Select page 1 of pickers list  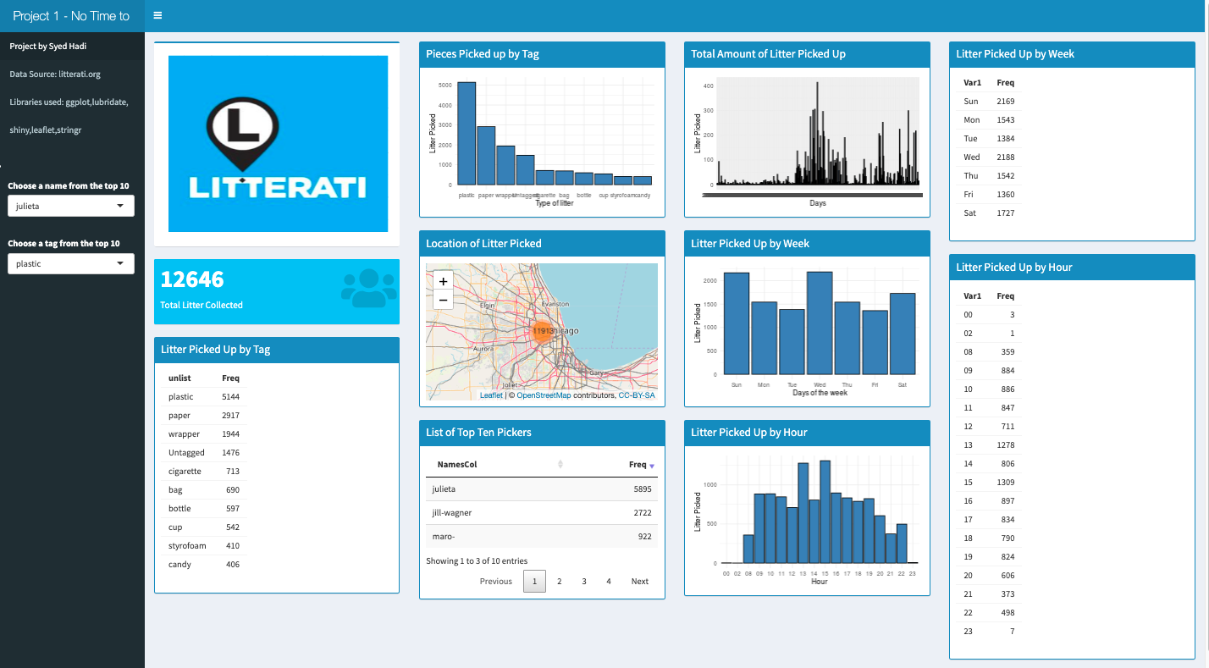(x=534, y=581)
